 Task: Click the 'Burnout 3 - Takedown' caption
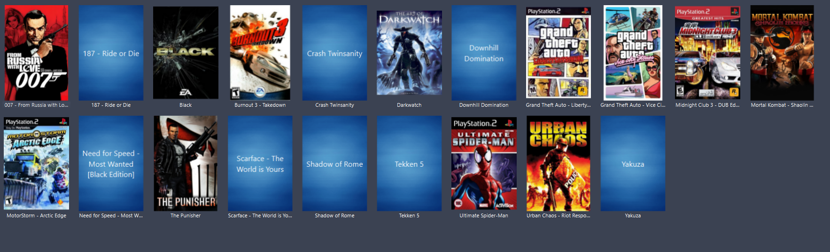coord(260,105)
